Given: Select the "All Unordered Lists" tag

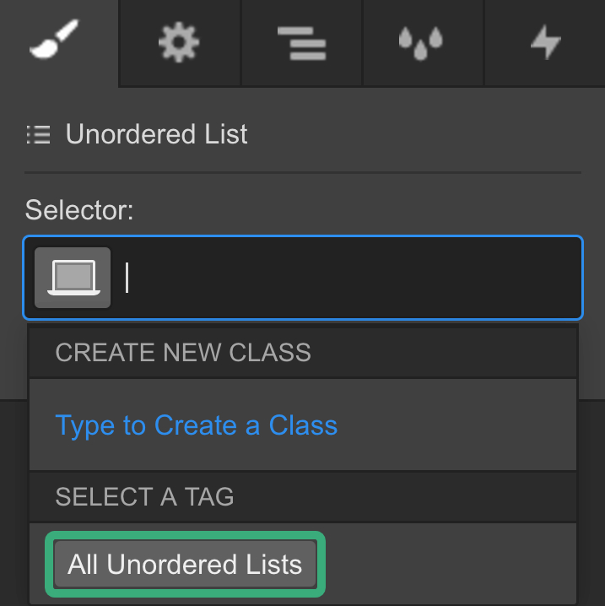Looking at the screenshot, I should click(x=185, y=564).
